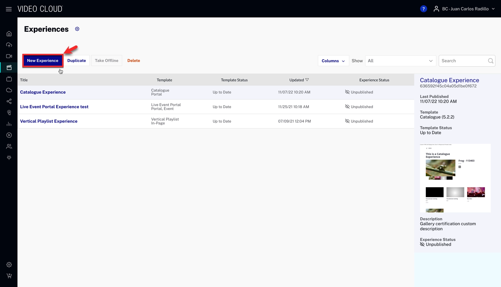Click the New Experience button

click(43, 60)
